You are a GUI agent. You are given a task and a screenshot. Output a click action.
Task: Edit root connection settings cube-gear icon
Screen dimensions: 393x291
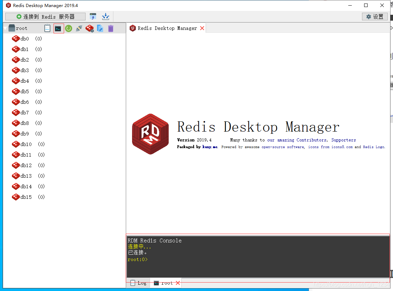90,29
